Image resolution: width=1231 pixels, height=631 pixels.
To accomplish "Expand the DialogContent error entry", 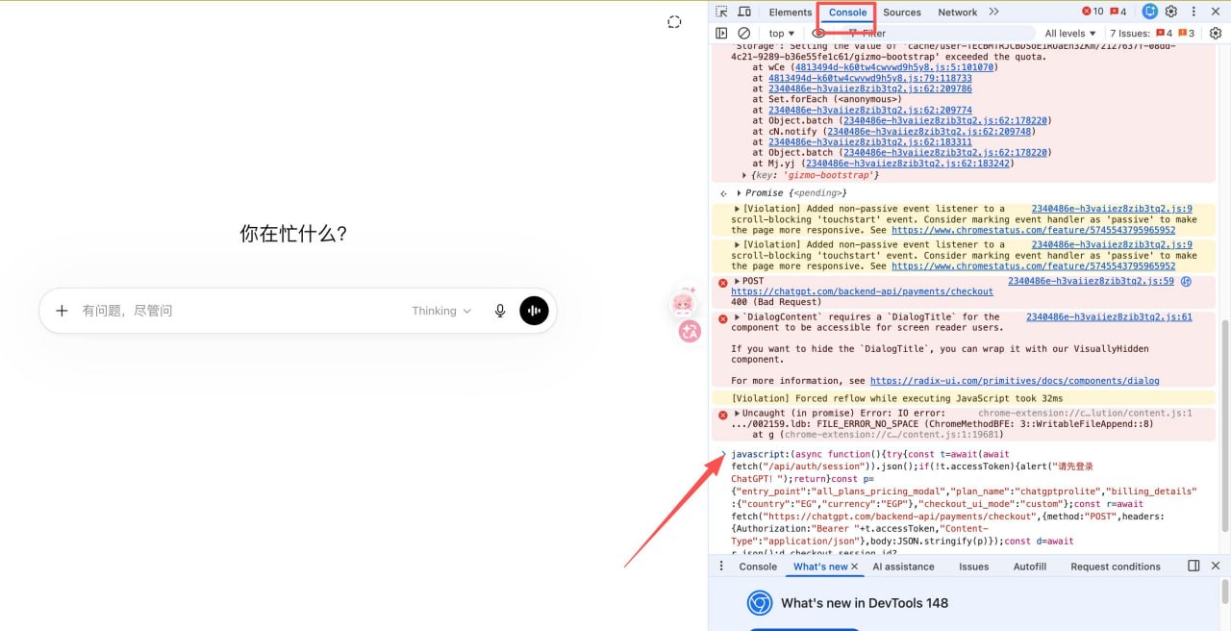I will pos(737,316).
